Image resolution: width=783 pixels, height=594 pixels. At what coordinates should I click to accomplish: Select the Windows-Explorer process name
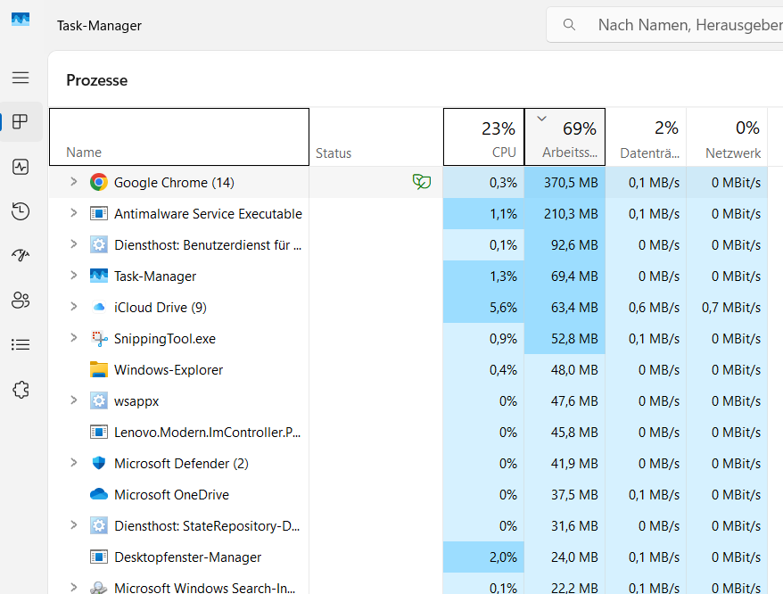point(169,369)
